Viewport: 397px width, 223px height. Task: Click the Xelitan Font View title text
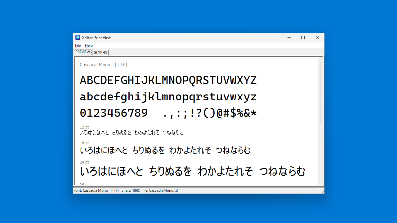point(96,38)
